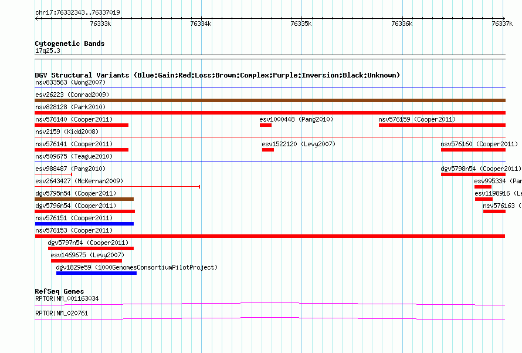Click the long red bar under nsv576153
This screenshot has height=353, width=522.
tap(270, 236)
